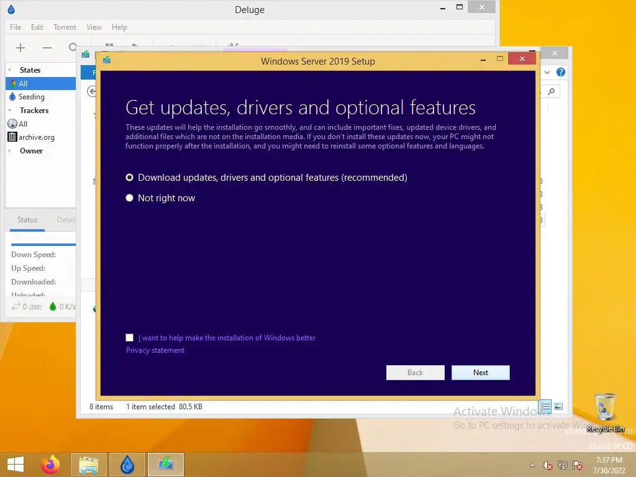Click the Down Speed label in Status
The image size is (636, 477).
coord(34,255)
